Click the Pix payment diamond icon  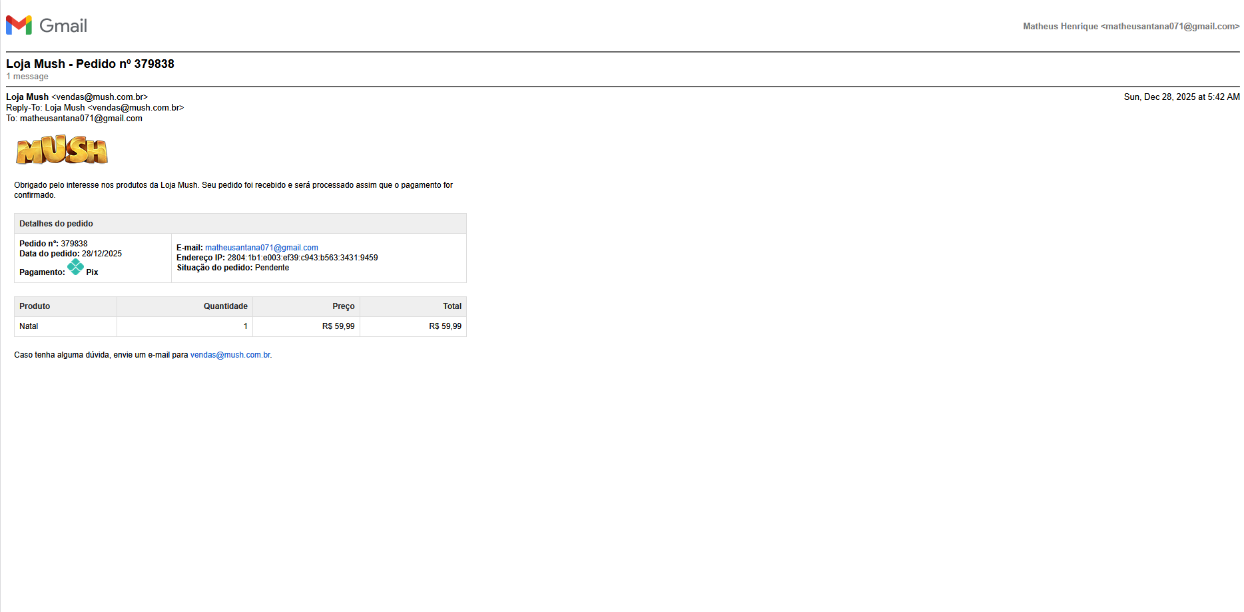(x=76, y=267)
